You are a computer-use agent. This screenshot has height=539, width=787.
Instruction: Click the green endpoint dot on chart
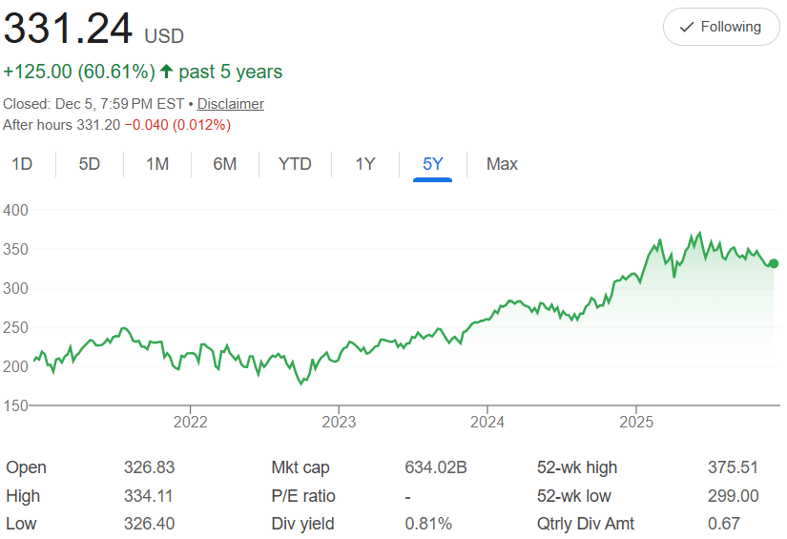tap(774, 263)
